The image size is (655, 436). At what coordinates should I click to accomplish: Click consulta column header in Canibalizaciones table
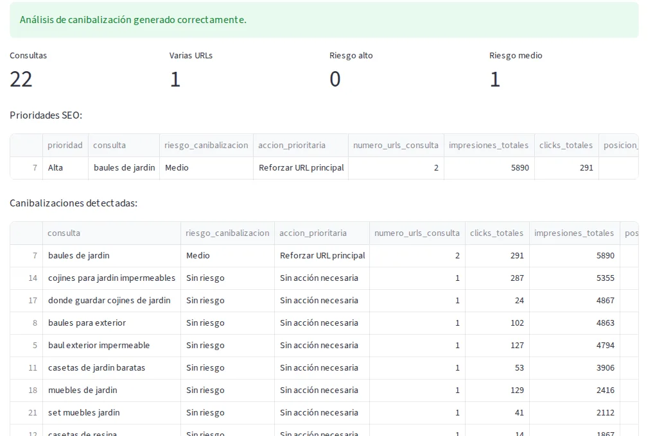(x=112, y=233)
